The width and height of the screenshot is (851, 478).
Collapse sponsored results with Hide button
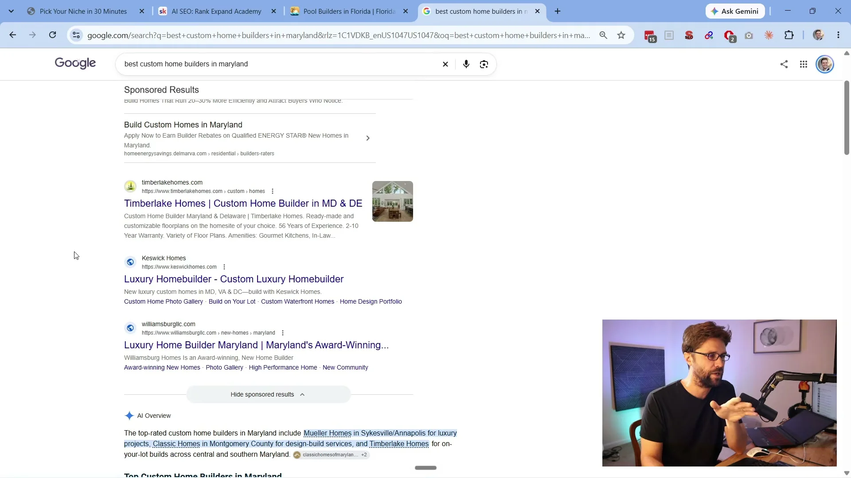click(x=268, y=394)
